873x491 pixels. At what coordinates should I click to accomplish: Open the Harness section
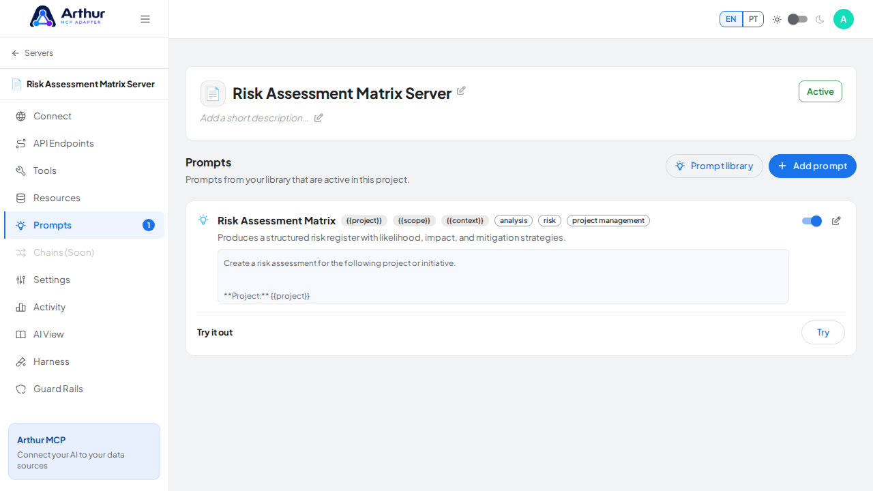tap(84, 361)
